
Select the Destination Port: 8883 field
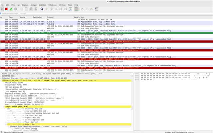coord(16,85)
